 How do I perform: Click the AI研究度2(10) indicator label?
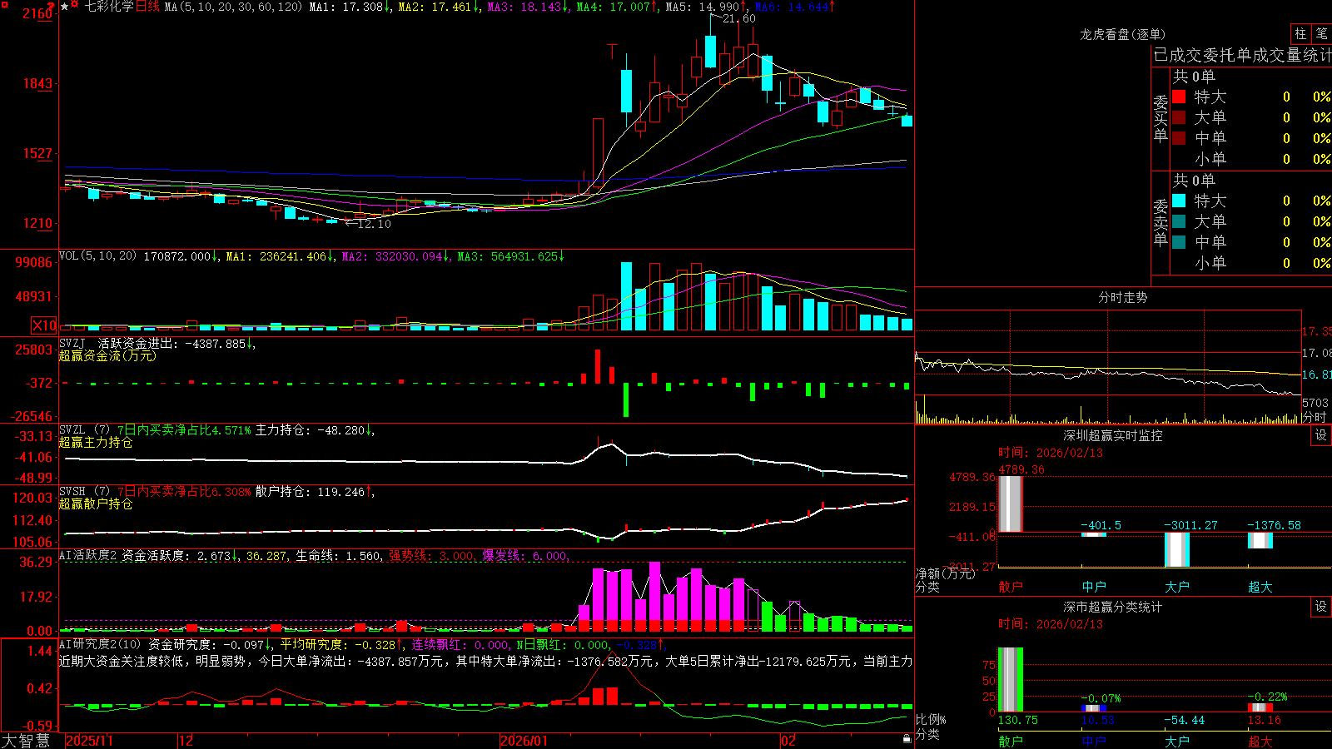100,645
